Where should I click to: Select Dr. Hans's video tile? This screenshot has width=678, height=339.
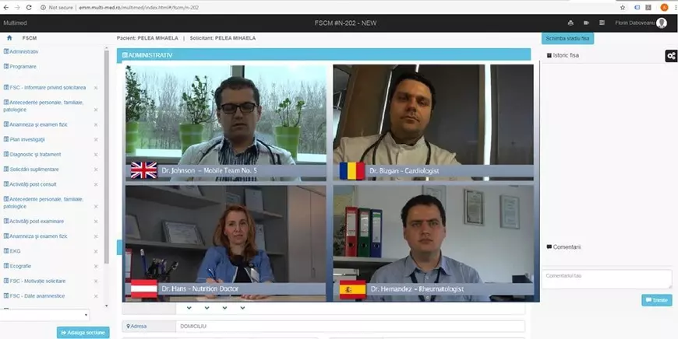pos(226,243)
